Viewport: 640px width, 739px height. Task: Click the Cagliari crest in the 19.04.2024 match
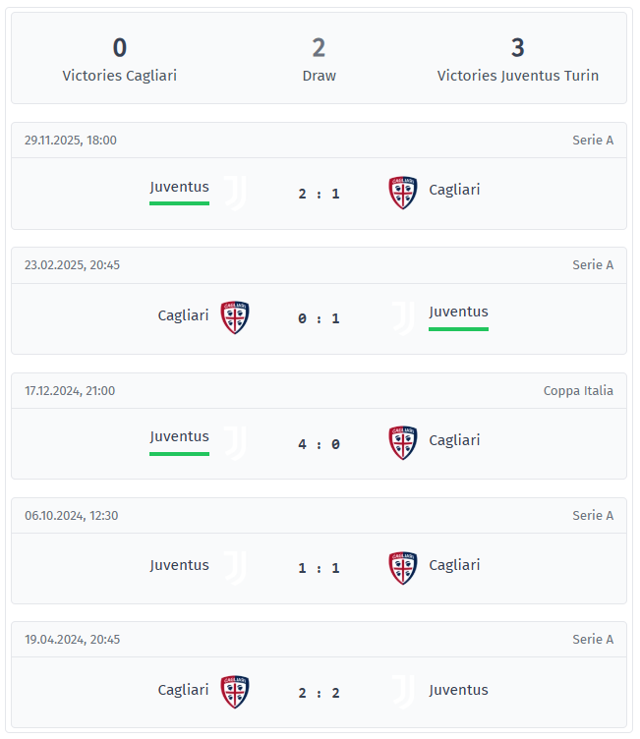pos(235,692)
